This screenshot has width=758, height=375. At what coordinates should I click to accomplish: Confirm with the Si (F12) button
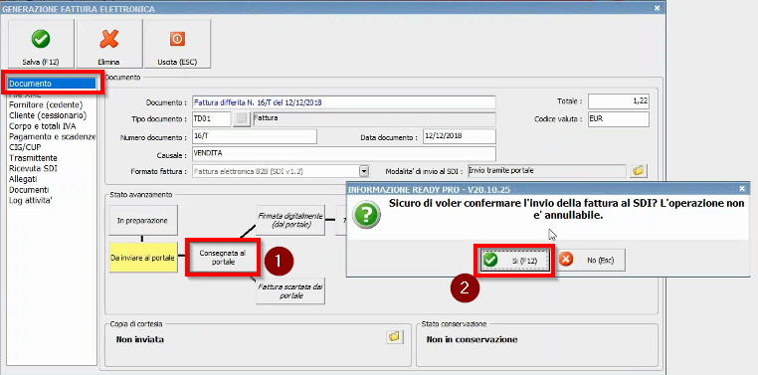(x=514, y=261)
